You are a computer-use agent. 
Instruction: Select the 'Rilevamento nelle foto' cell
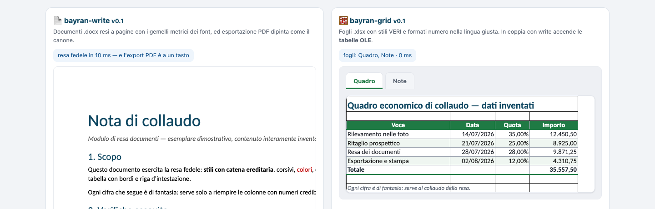(x=398, y=134)
